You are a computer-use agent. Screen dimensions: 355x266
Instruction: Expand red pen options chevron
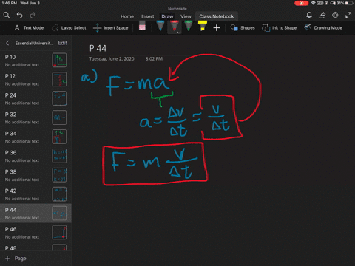tap(179, 33)
